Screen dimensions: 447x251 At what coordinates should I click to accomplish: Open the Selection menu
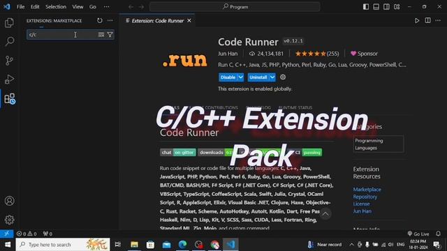(56, 6)
